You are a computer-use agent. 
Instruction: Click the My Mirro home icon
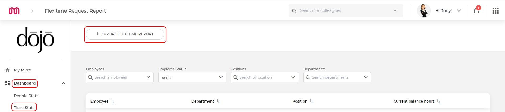click(x=8, y=70)
